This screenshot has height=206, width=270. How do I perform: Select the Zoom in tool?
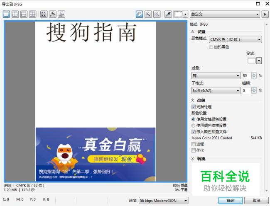click(148, 14)
